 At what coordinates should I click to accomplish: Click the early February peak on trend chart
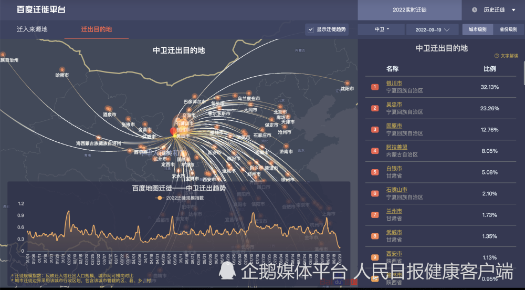68,212
